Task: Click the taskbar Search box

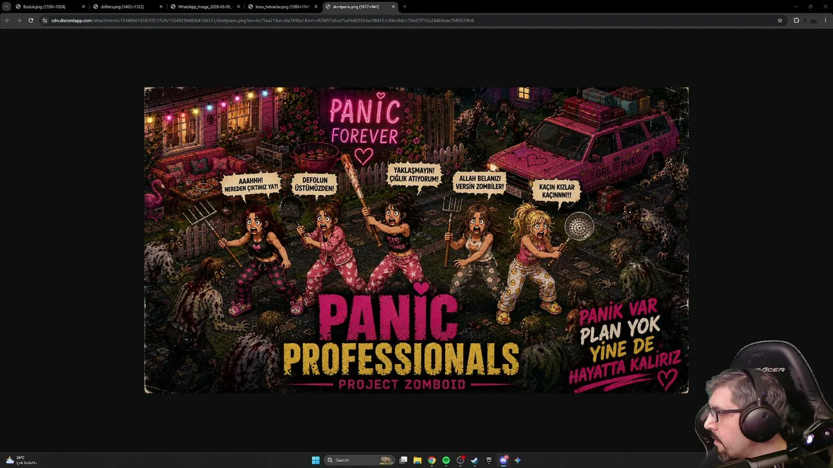Action: pyautogui.click(x=361, y=460)
